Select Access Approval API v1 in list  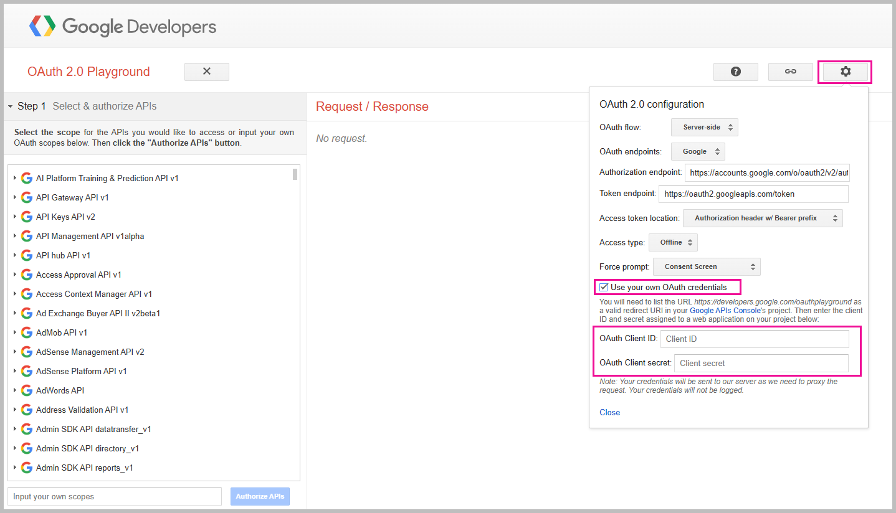coord(79,275)
